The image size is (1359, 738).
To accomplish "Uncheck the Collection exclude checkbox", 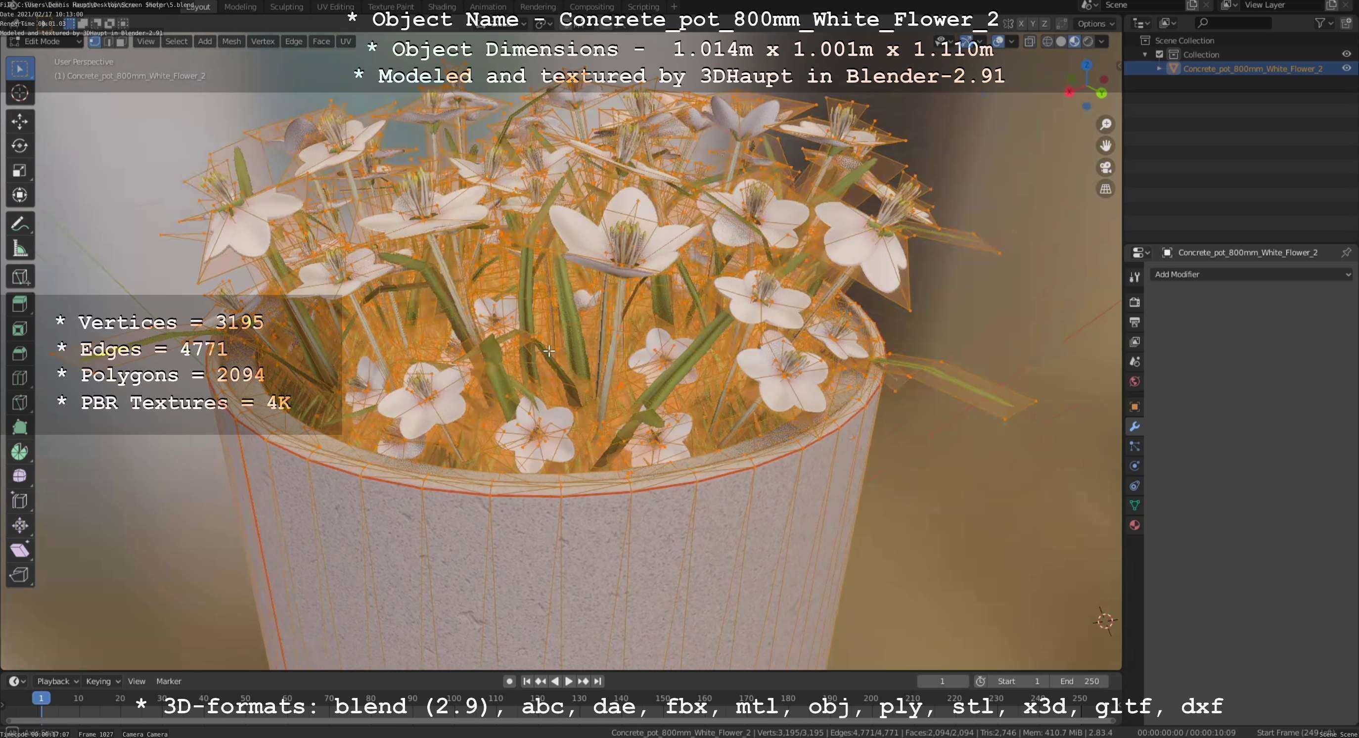I will click(1159, 54).
